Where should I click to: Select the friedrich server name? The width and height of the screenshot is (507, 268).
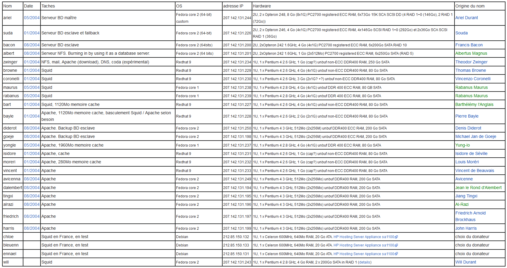pos(11,216)
